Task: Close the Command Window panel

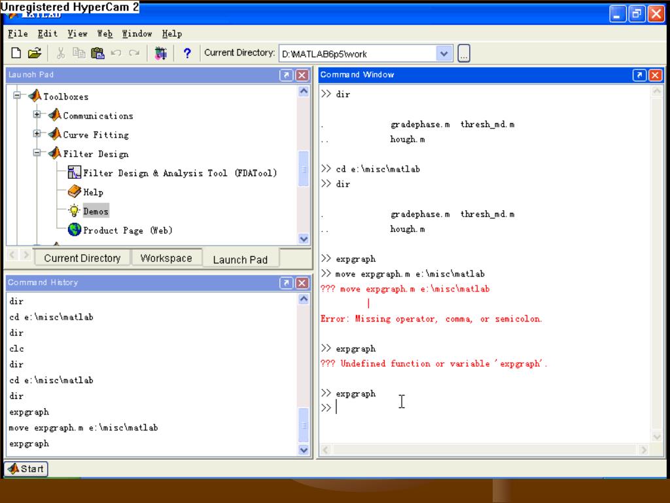Action: click(655, 75)
